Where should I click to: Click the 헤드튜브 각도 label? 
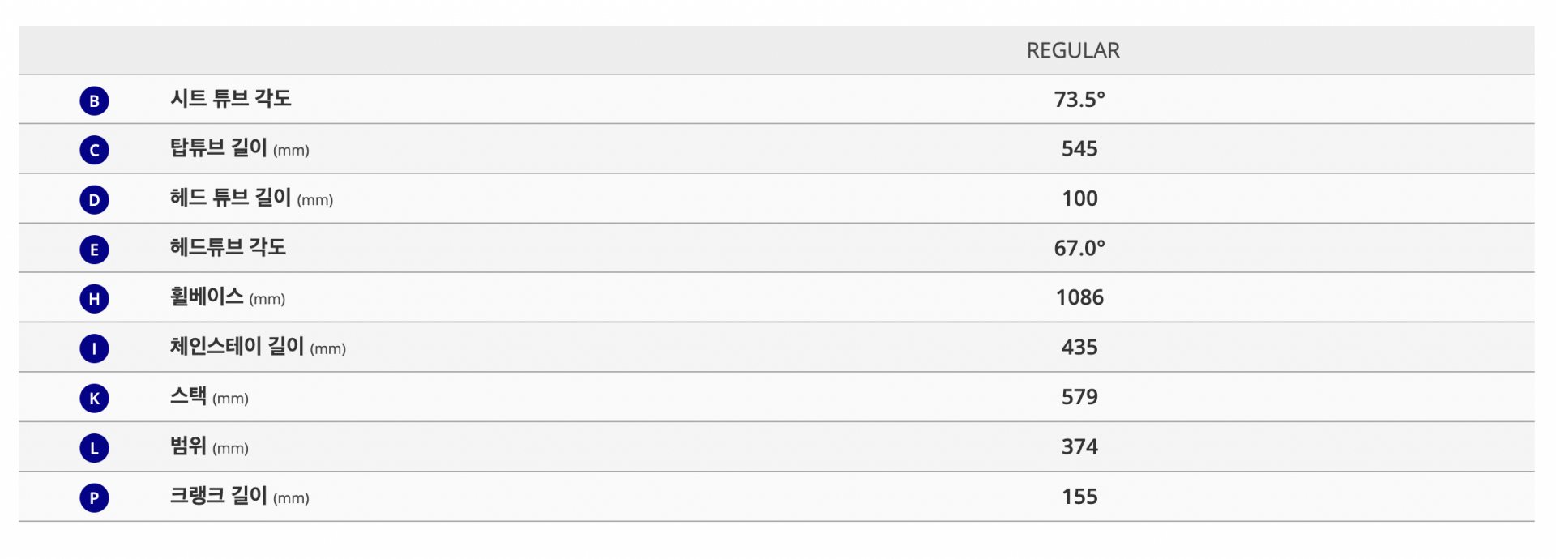[228, 246]
